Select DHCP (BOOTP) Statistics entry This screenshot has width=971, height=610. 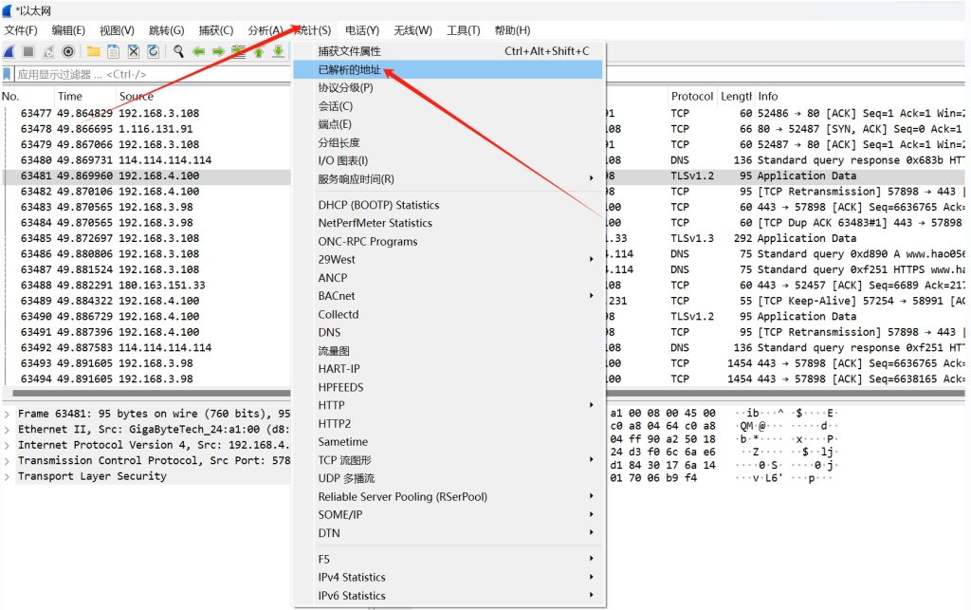pos(448,205)
